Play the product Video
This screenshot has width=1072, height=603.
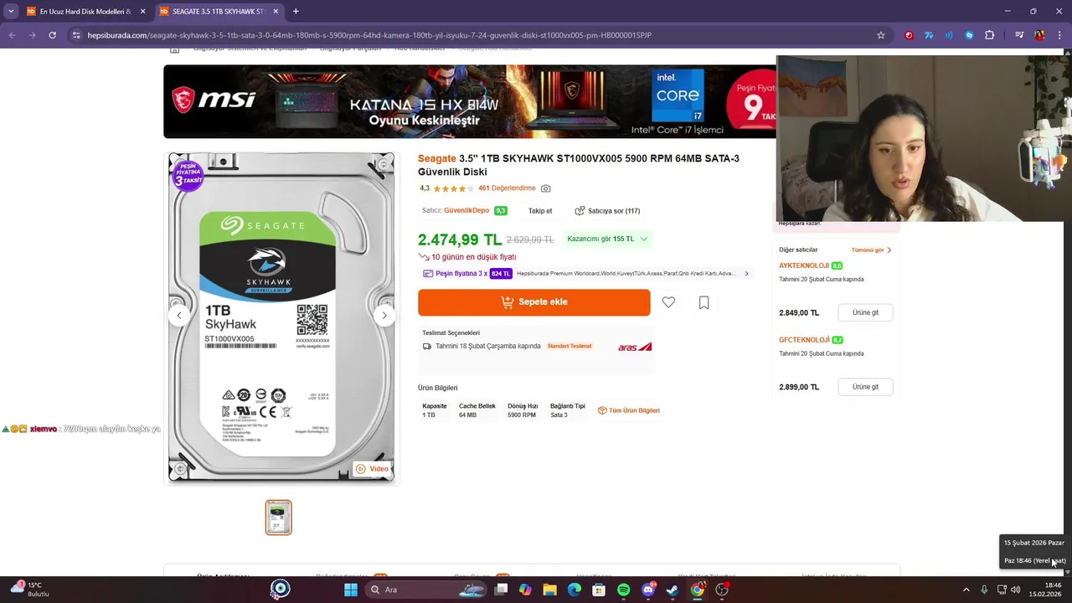pos(372,469)
